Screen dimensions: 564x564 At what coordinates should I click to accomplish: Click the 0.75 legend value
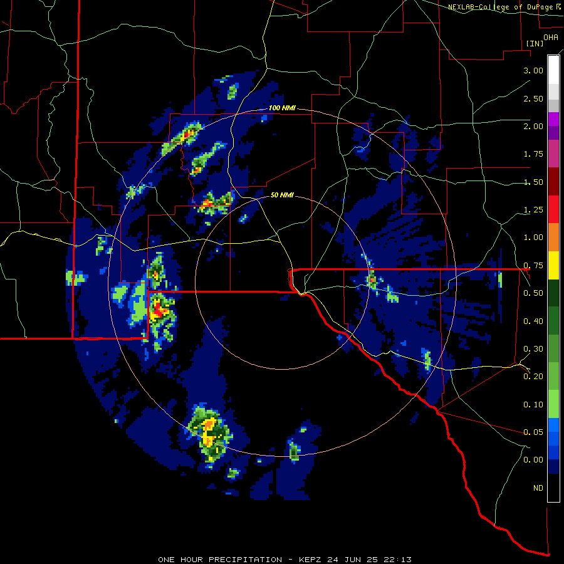(x=533, y=266)
